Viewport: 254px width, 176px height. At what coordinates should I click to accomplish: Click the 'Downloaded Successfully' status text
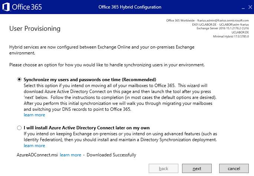click(x=112, y=155)
